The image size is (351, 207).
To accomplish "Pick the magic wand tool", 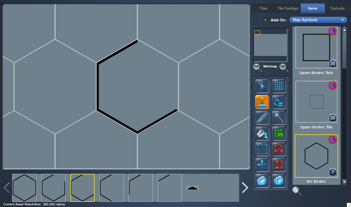I will point(278,118).
